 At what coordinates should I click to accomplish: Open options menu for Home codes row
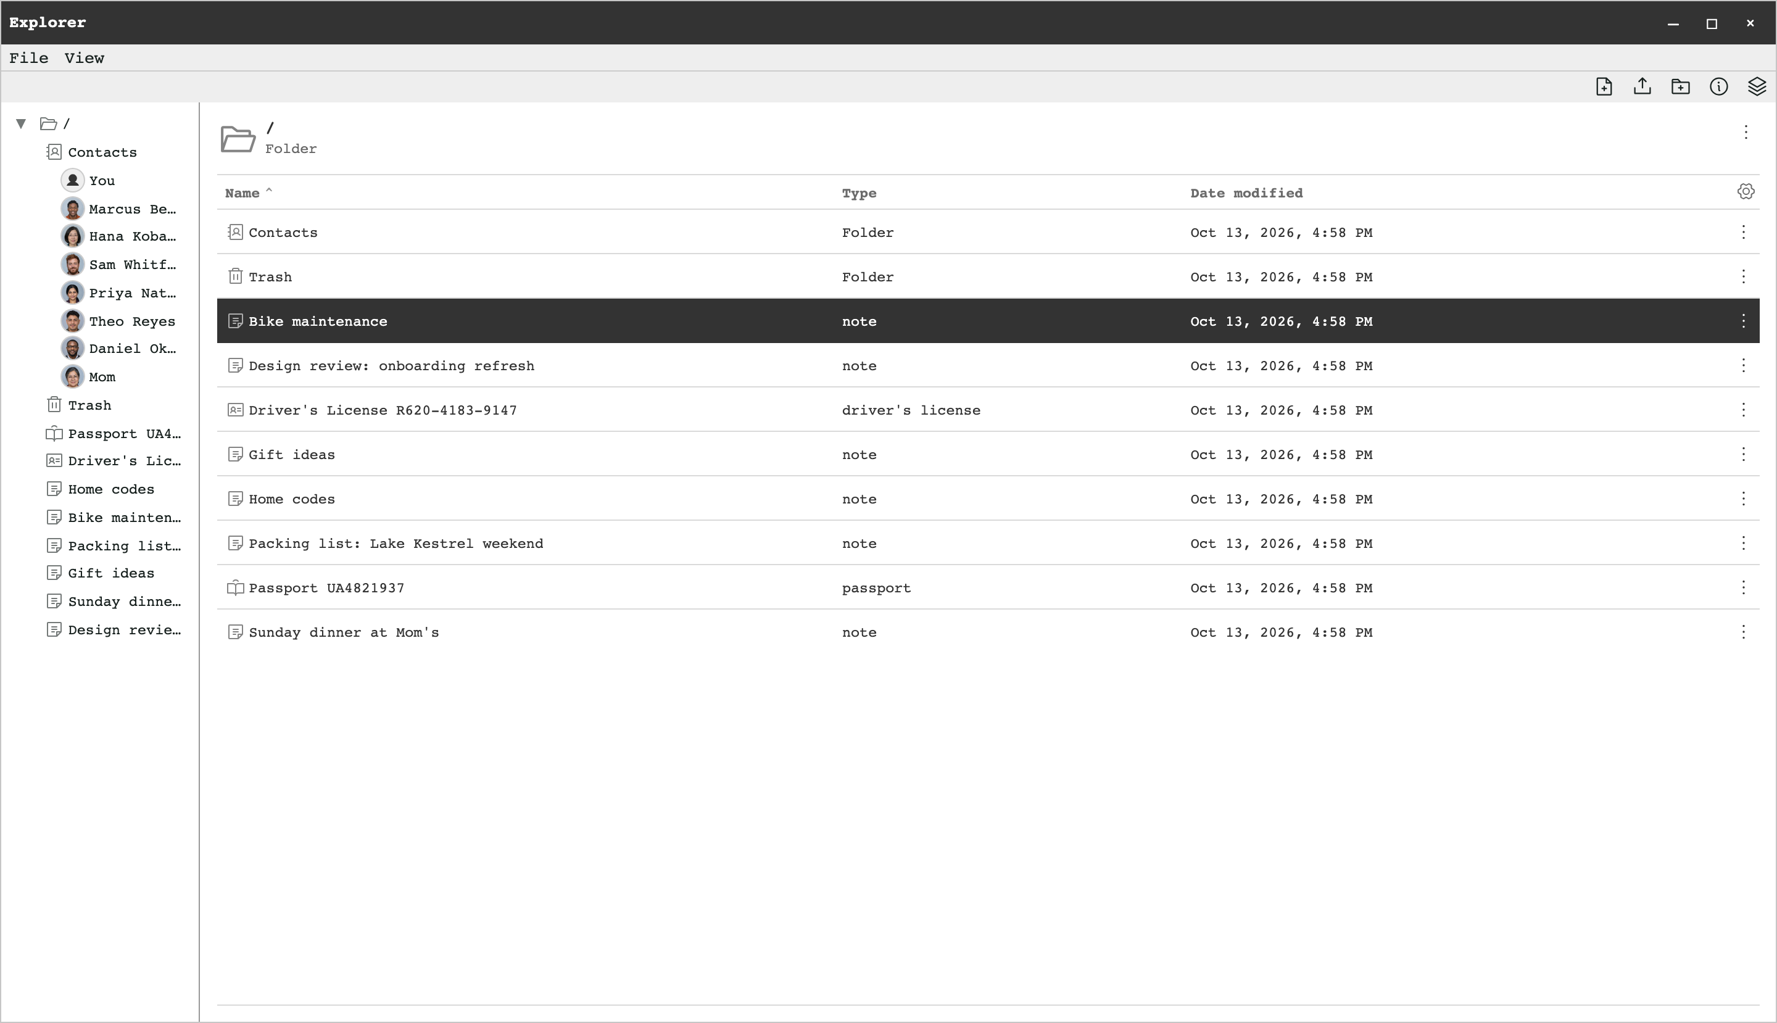click(1743, 499)
